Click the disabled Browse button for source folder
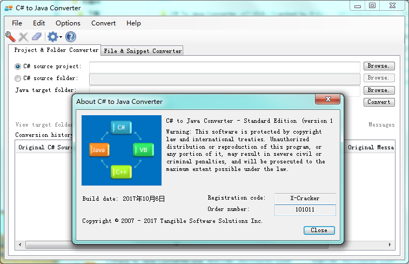This screenshot has width=409, height=264. coord(379,78)
